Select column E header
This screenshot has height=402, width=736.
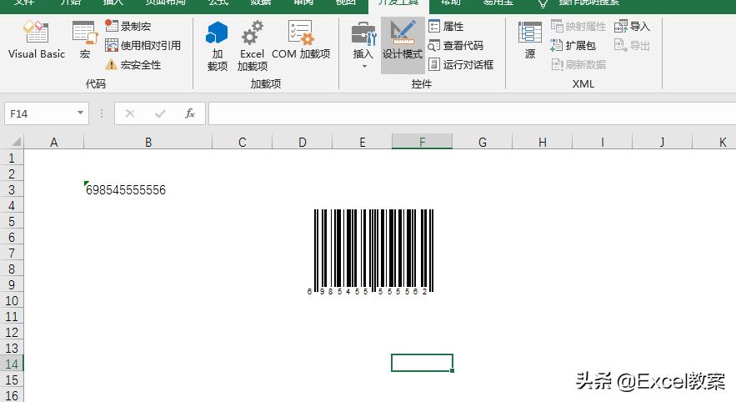363,142
